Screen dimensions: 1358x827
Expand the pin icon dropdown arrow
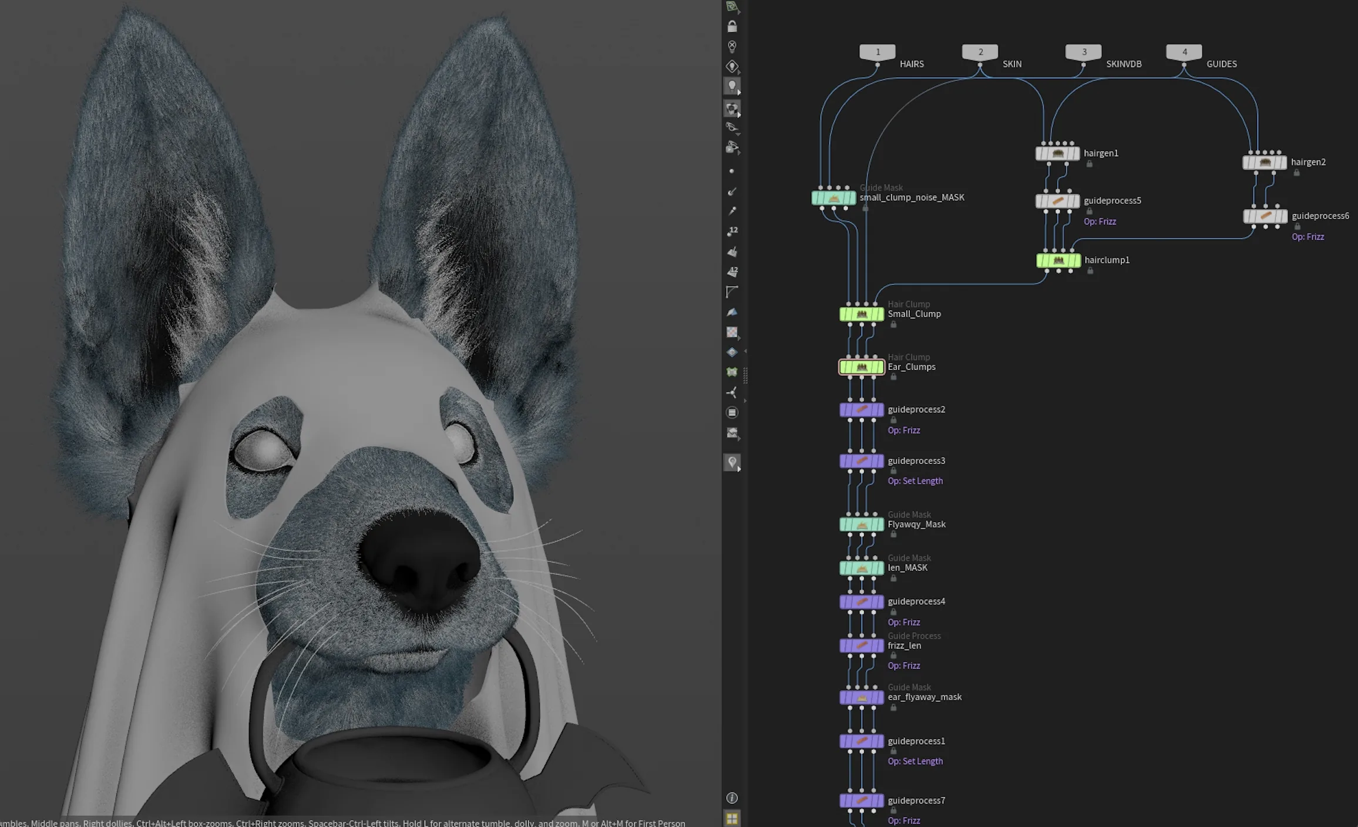click(x=739, y=469)
